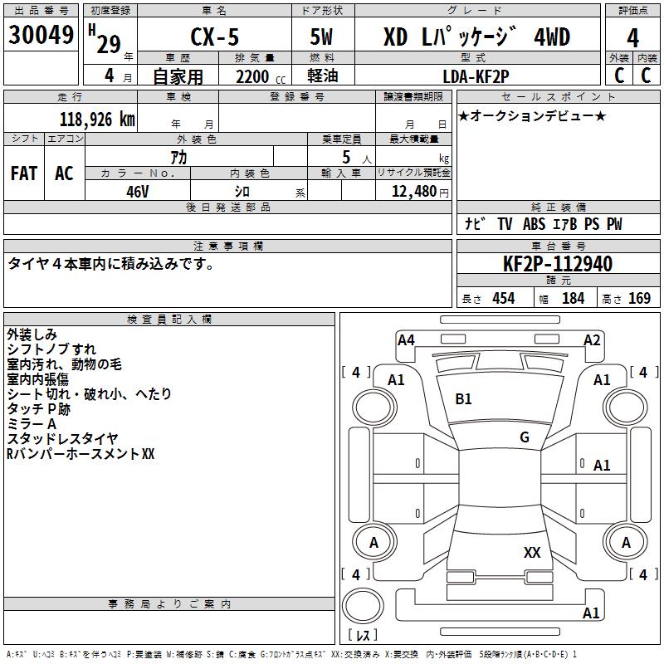
Task: Select first registration year H29
Action: [105, 39]
